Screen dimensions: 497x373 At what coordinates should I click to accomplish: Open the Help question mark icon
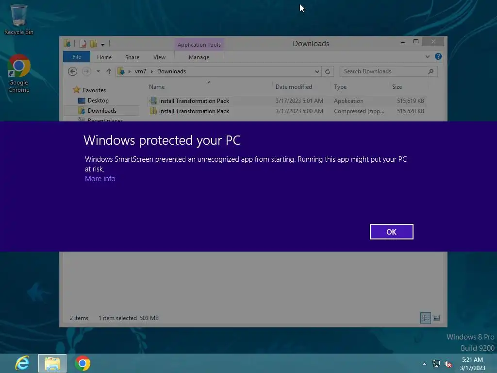[438, 56]
